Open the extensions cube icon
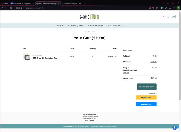The width and height of the screenshot is (181, 132). click(x=166, y=8)
